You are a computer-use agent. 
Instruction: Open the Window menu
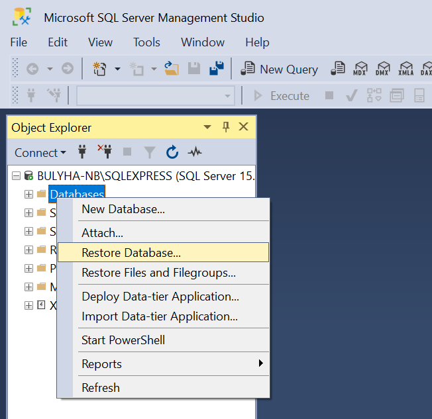click(x=203, y=42)
